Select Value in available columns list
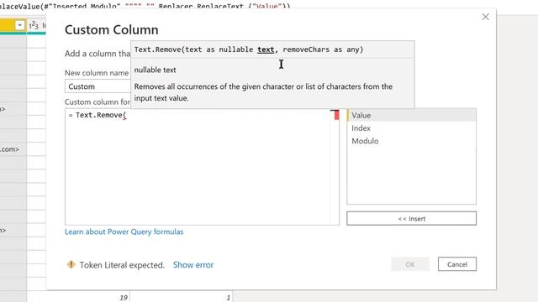The image size is (538, 302). [x=411, y=116]
